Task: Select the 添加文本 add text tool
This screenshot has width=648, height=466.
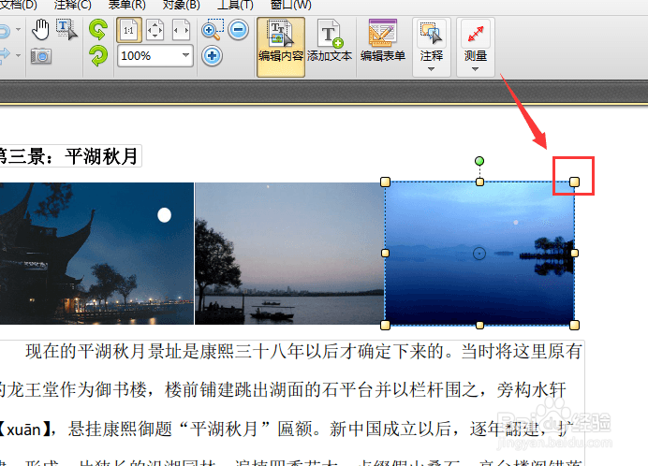Action: [x=330, y=41]
